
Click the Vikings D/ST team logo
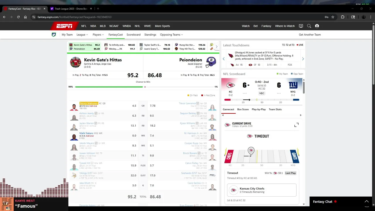tap(74, 175)
